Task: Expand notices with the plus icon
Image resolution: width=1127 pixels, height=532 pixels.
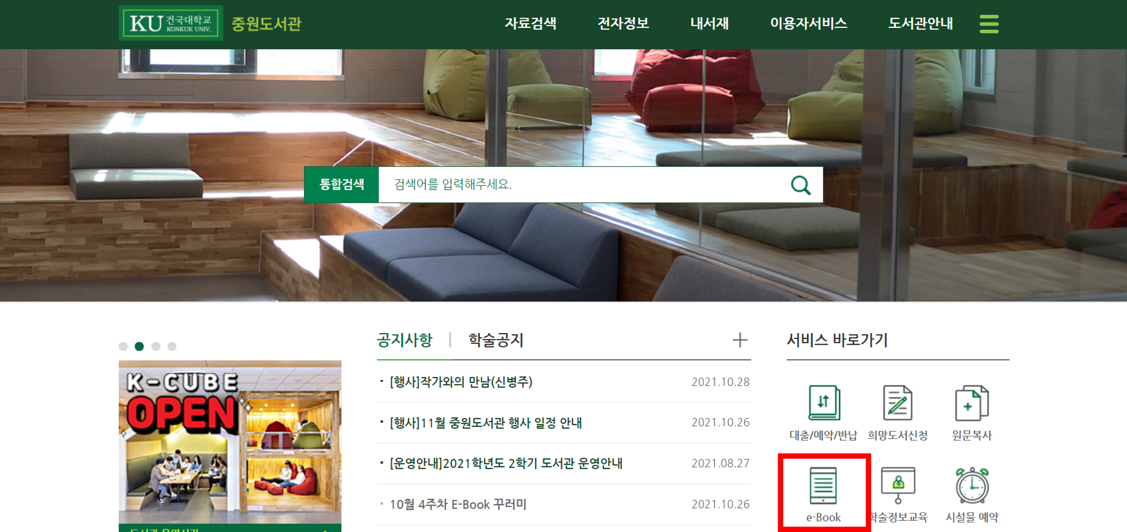Action: click(x=740, y=340)
